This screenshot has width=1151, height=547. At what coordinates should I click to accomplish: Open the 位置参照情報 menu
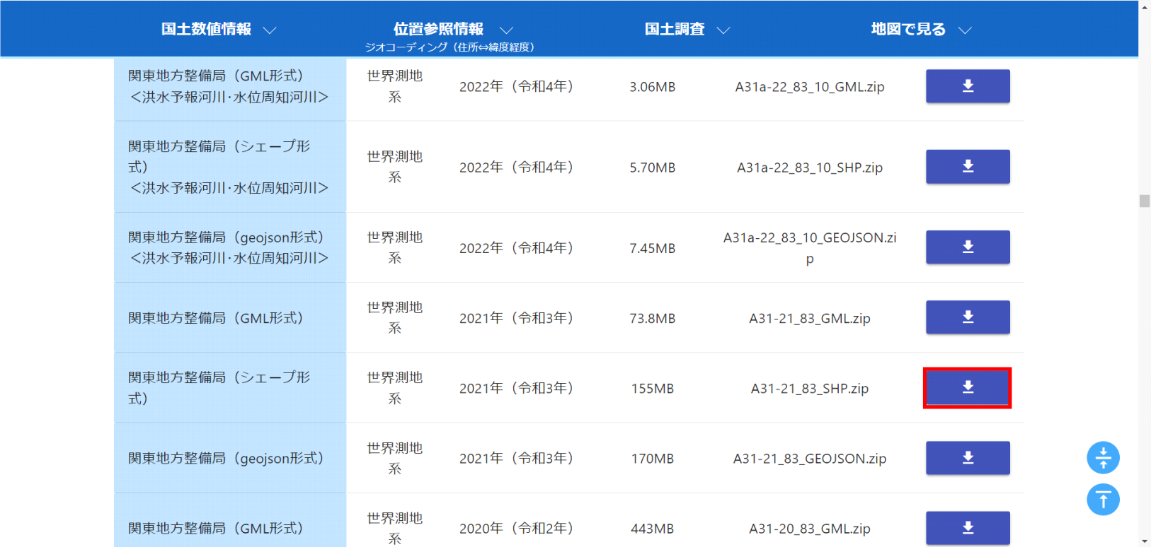tap(438, 29)
